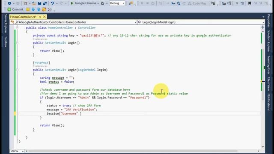Screen dimensions: 274x154
Task: Click the pin icon on HomeController.cs tab
Action: click(x=40, y=17)
